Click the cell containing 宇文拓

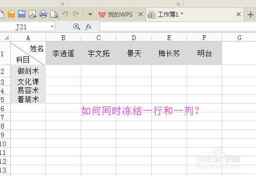point(98,53)
